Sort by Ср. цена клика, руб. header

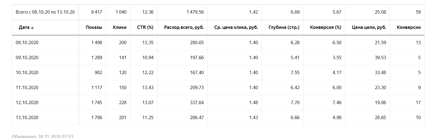(x=236, y=27)
